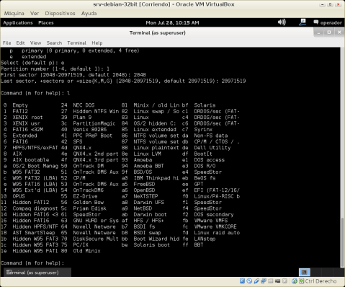
Task: Click the '63 GNU HURD or Sys' entry
Action: pos(90,221)
